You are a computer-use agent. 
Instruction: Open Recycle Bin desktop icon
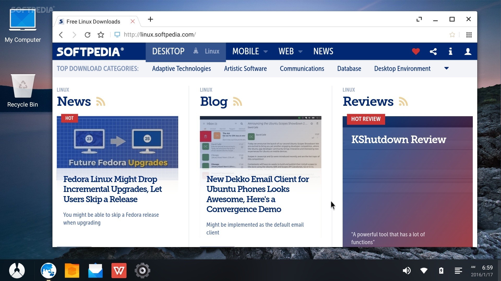[x=23, y=91]
